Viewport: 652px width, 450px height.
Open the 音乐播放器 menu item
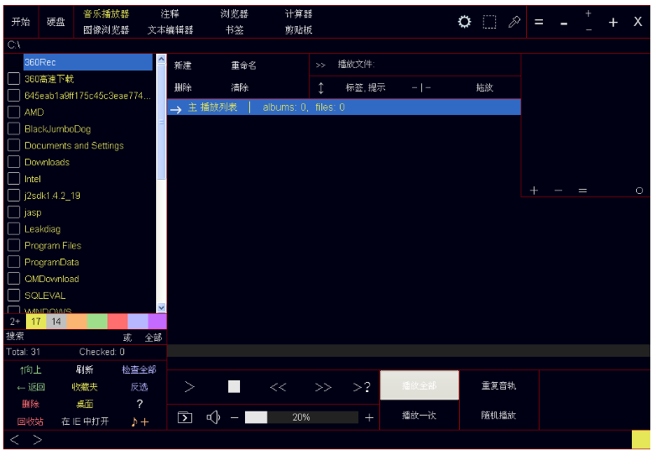[x=106, y=14]
